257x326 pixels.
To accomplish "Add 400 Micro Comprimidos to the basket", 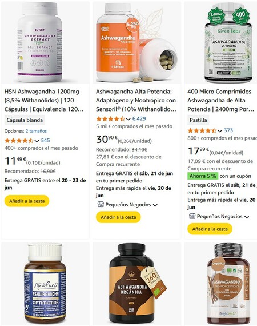I will [x=210, y=229].
